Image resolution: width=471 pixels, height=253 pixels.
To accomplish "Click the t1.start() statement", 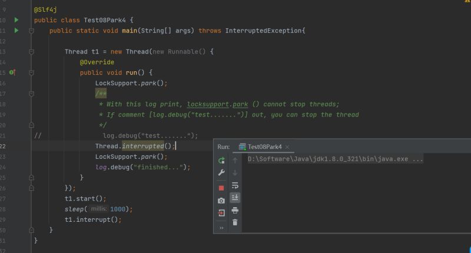I will pyautogui.click(x=85, y=199).
